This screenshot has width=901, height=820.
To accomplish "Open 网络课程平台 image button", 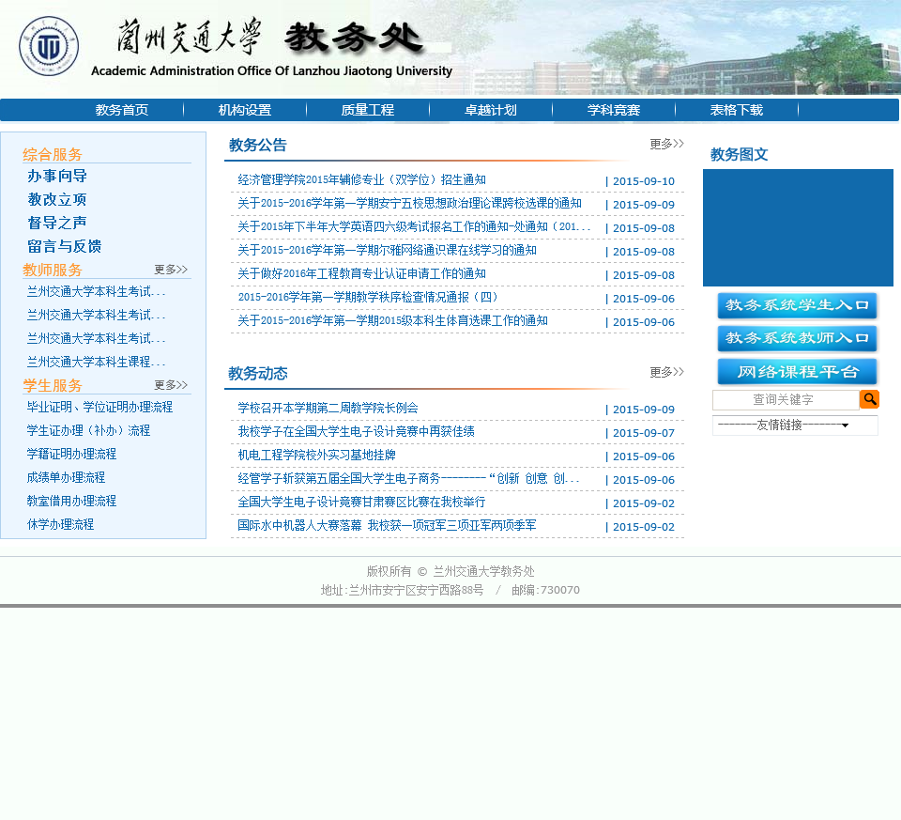I will pyautogui.click(x=797, y=372).
